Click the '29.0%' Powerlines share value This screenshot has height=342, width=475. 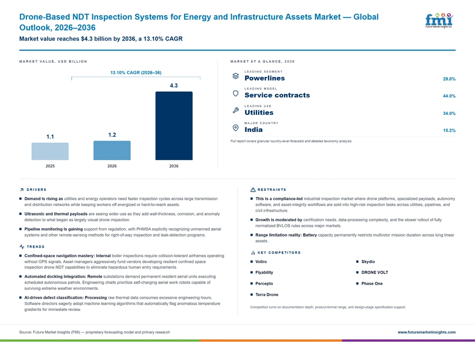click(x=449, y=79)
